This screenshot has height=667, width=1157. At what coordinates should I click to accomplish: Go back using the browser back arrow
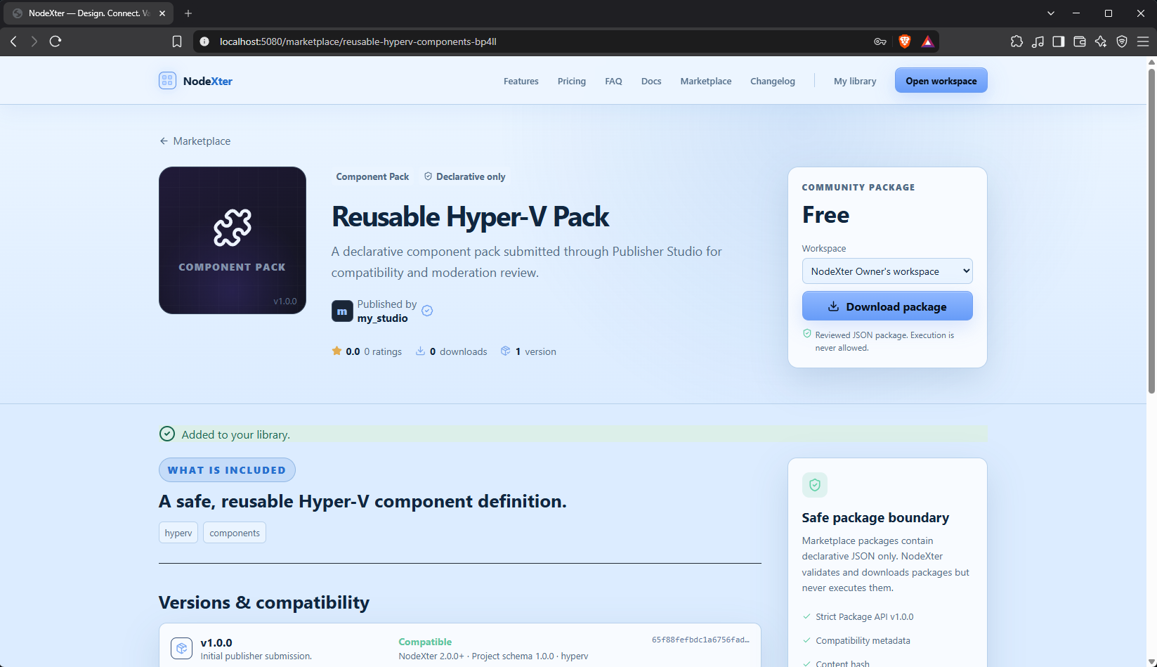[x=13, y=41]
